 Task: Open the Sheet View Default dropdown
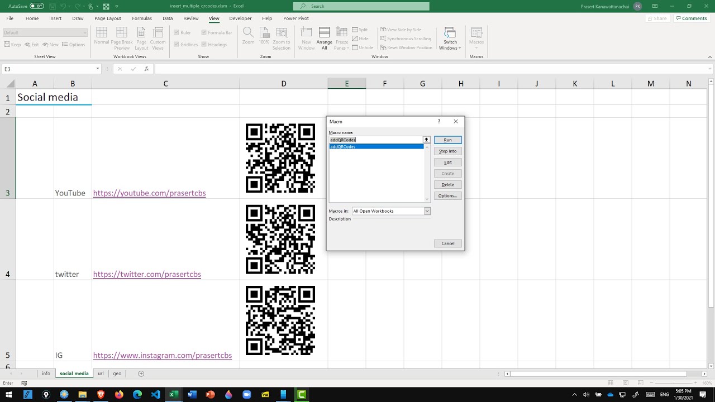point(45,32)
